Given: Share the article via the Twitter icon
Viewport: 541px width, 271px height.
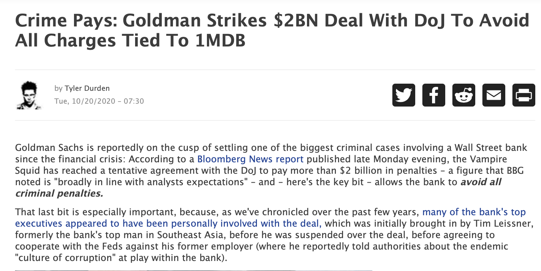Looking at the screenshot, I should click(404, 95).
